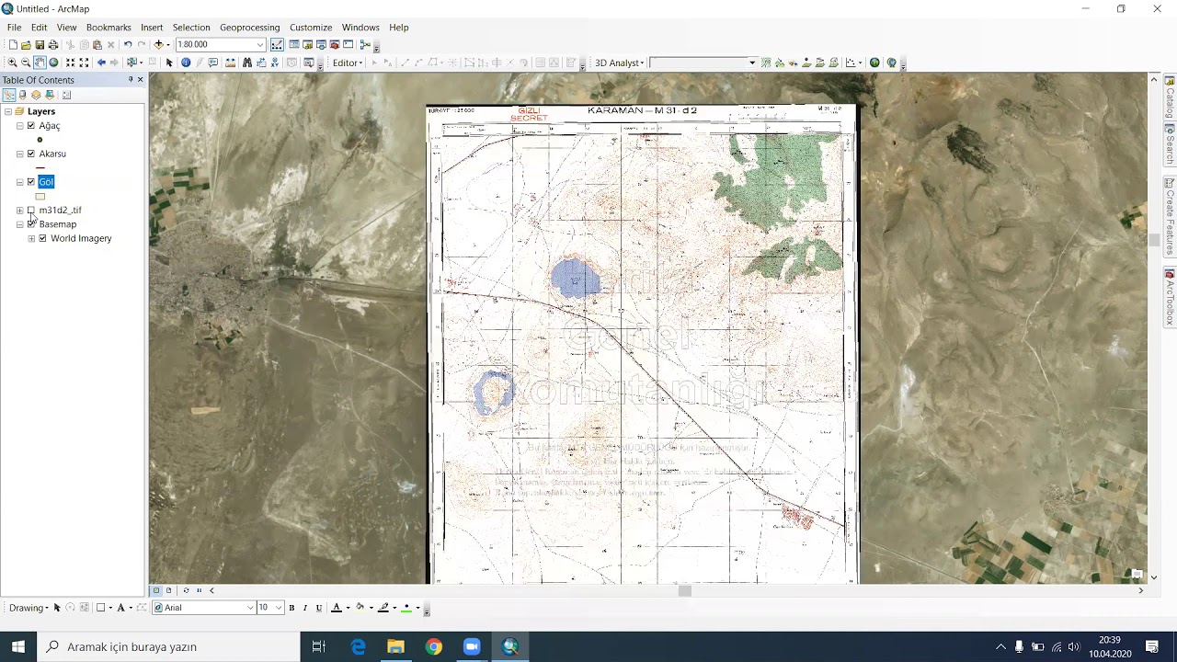Open the Find binoculars tool

coord(247,63)
